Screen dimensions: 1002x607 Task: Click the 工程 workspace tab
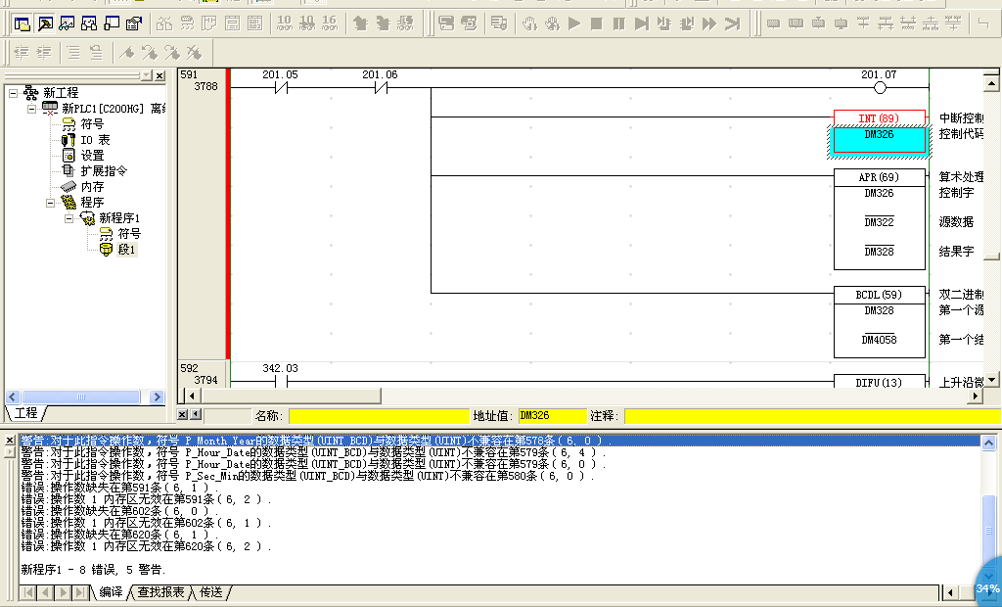(25, 413)
